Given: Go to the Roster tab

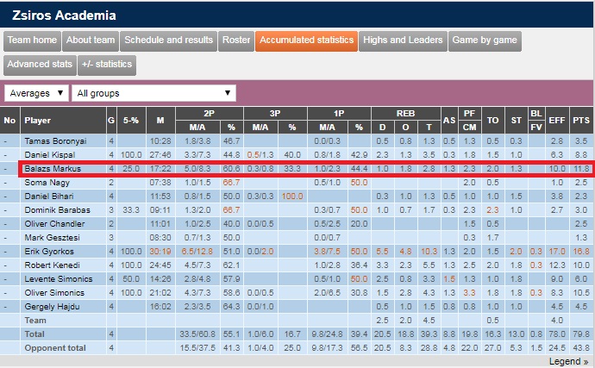Looking at the screenshot, I should click(x=235, y=41).
